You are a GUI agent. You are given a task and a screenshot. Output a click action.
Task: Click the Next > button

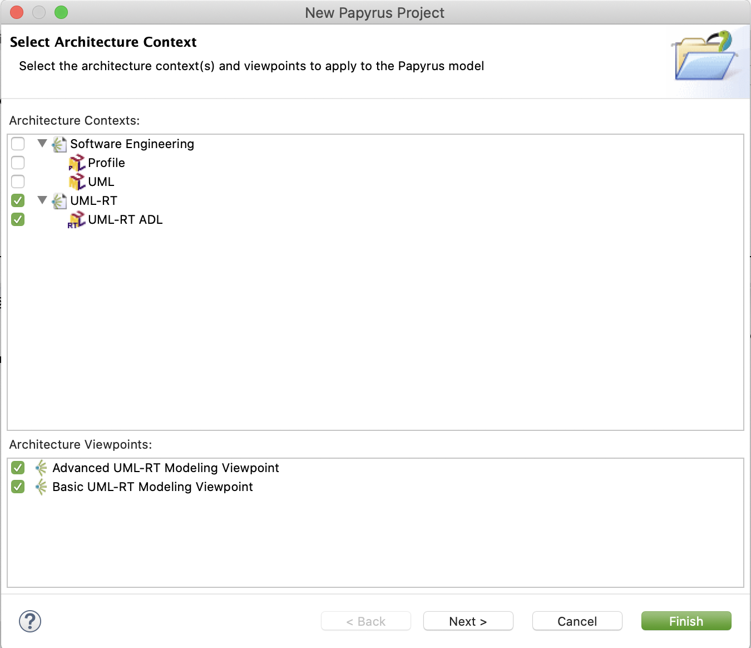(x=468, y=621)
